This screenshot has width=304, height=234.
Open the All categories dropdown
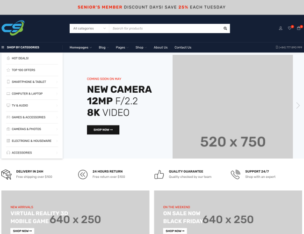[x=89, y=29]
